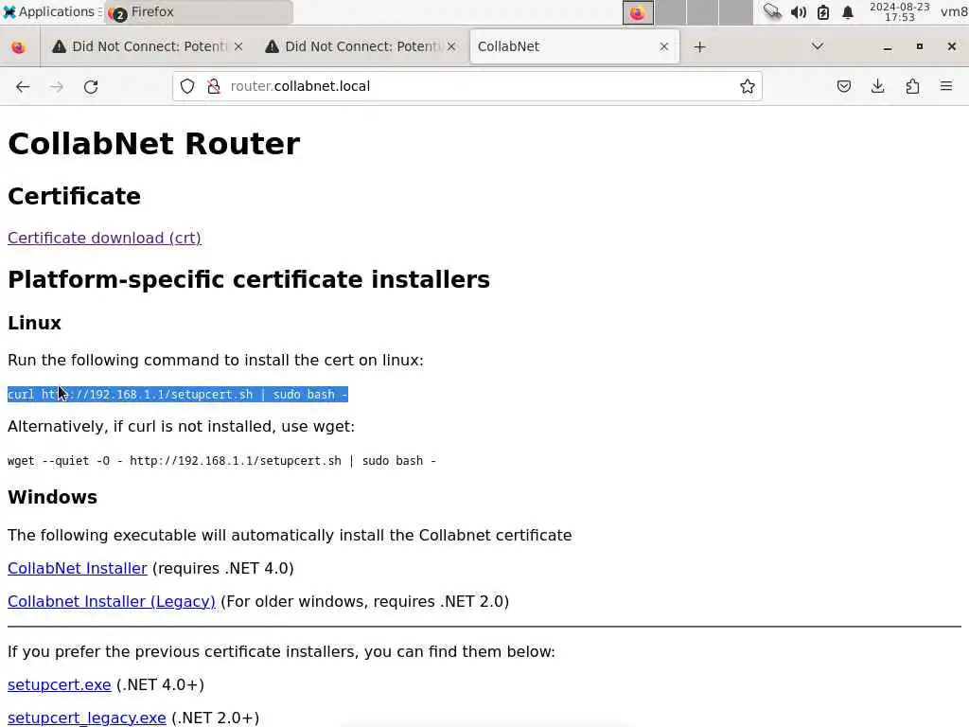Minimize the Firefox window
This screenshot has width=969, height=727.
tap(888, 47)
